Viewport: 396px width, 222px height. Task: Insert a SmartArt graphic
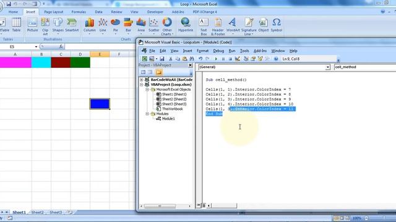[x=72, y=25]
